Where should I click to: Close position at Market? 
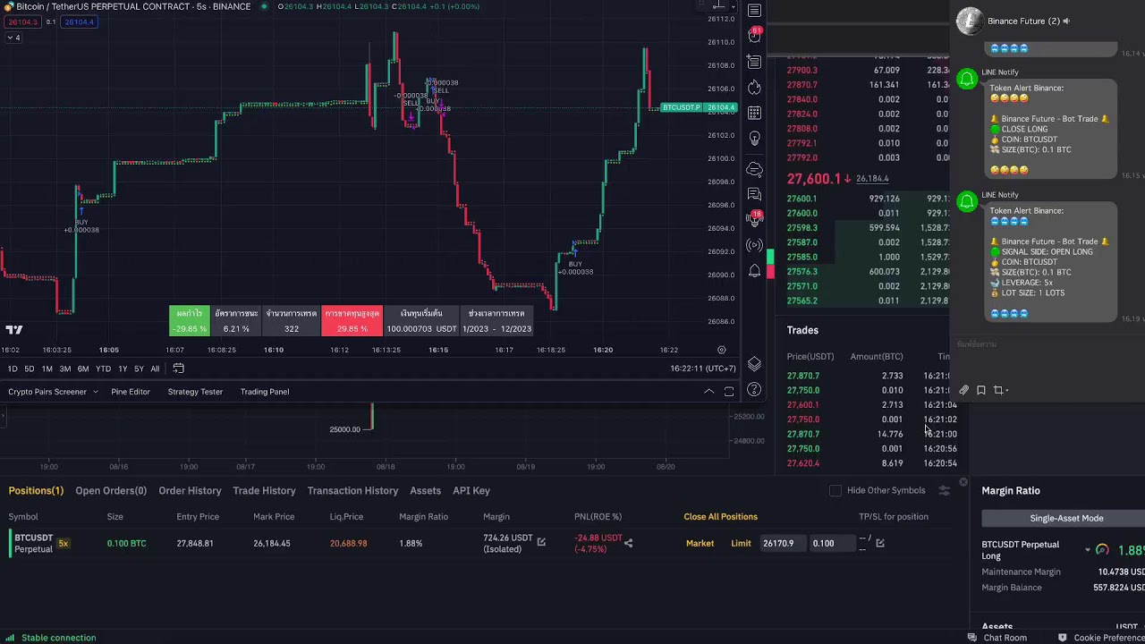700,543
